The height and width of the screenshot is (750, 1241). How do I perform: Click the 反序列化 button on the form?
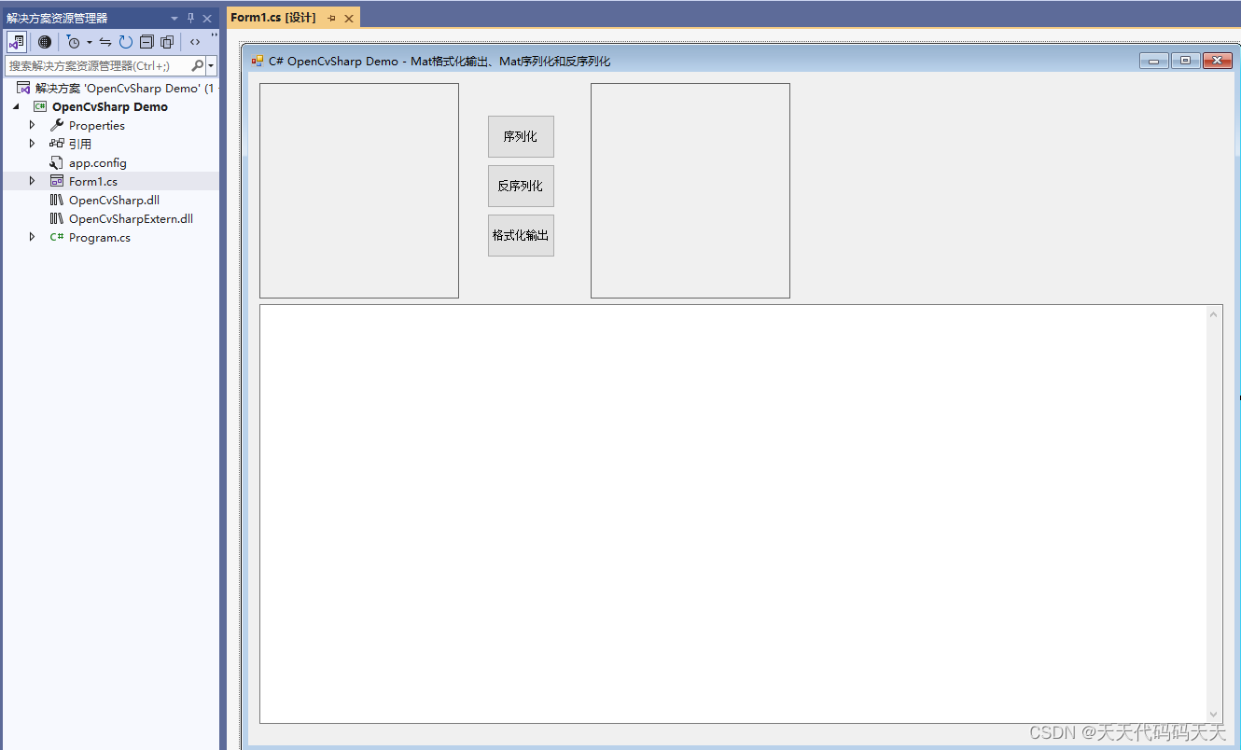tap(521, 186)
